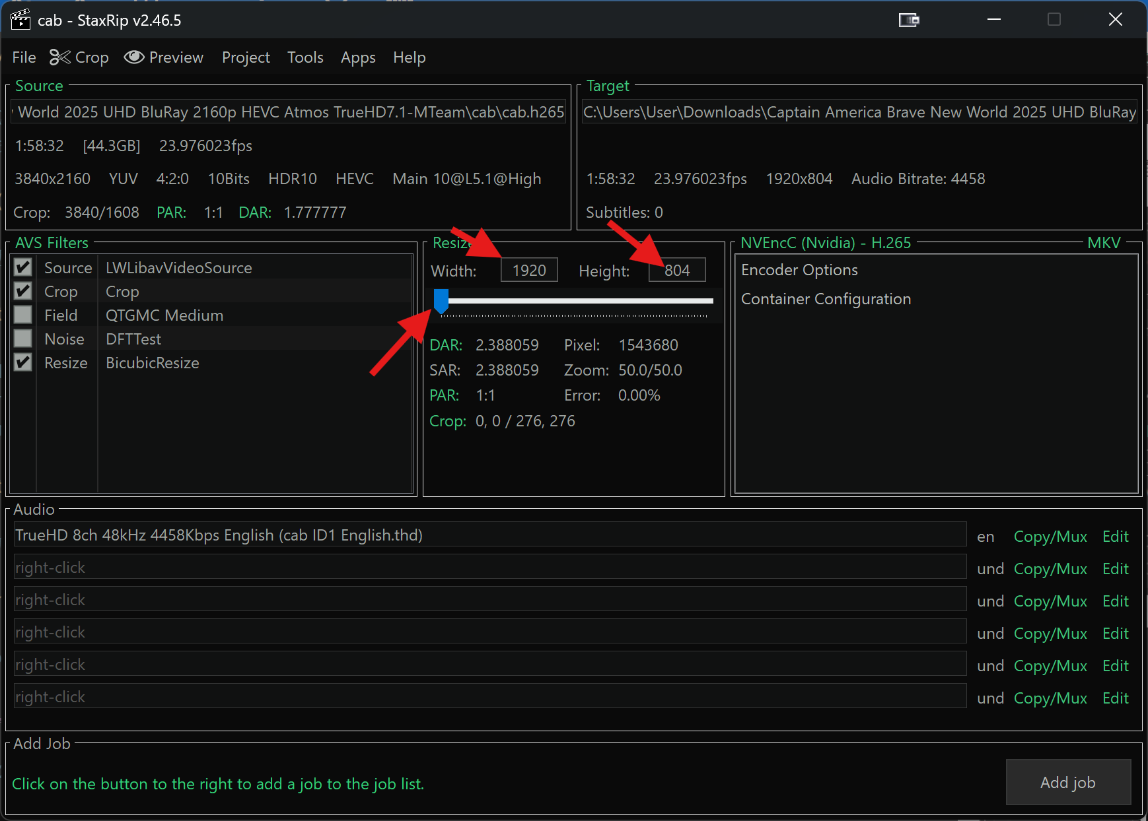Click the Source file path field
Viewport: 1148px width, 821px height.
click(x=289, y=112)
